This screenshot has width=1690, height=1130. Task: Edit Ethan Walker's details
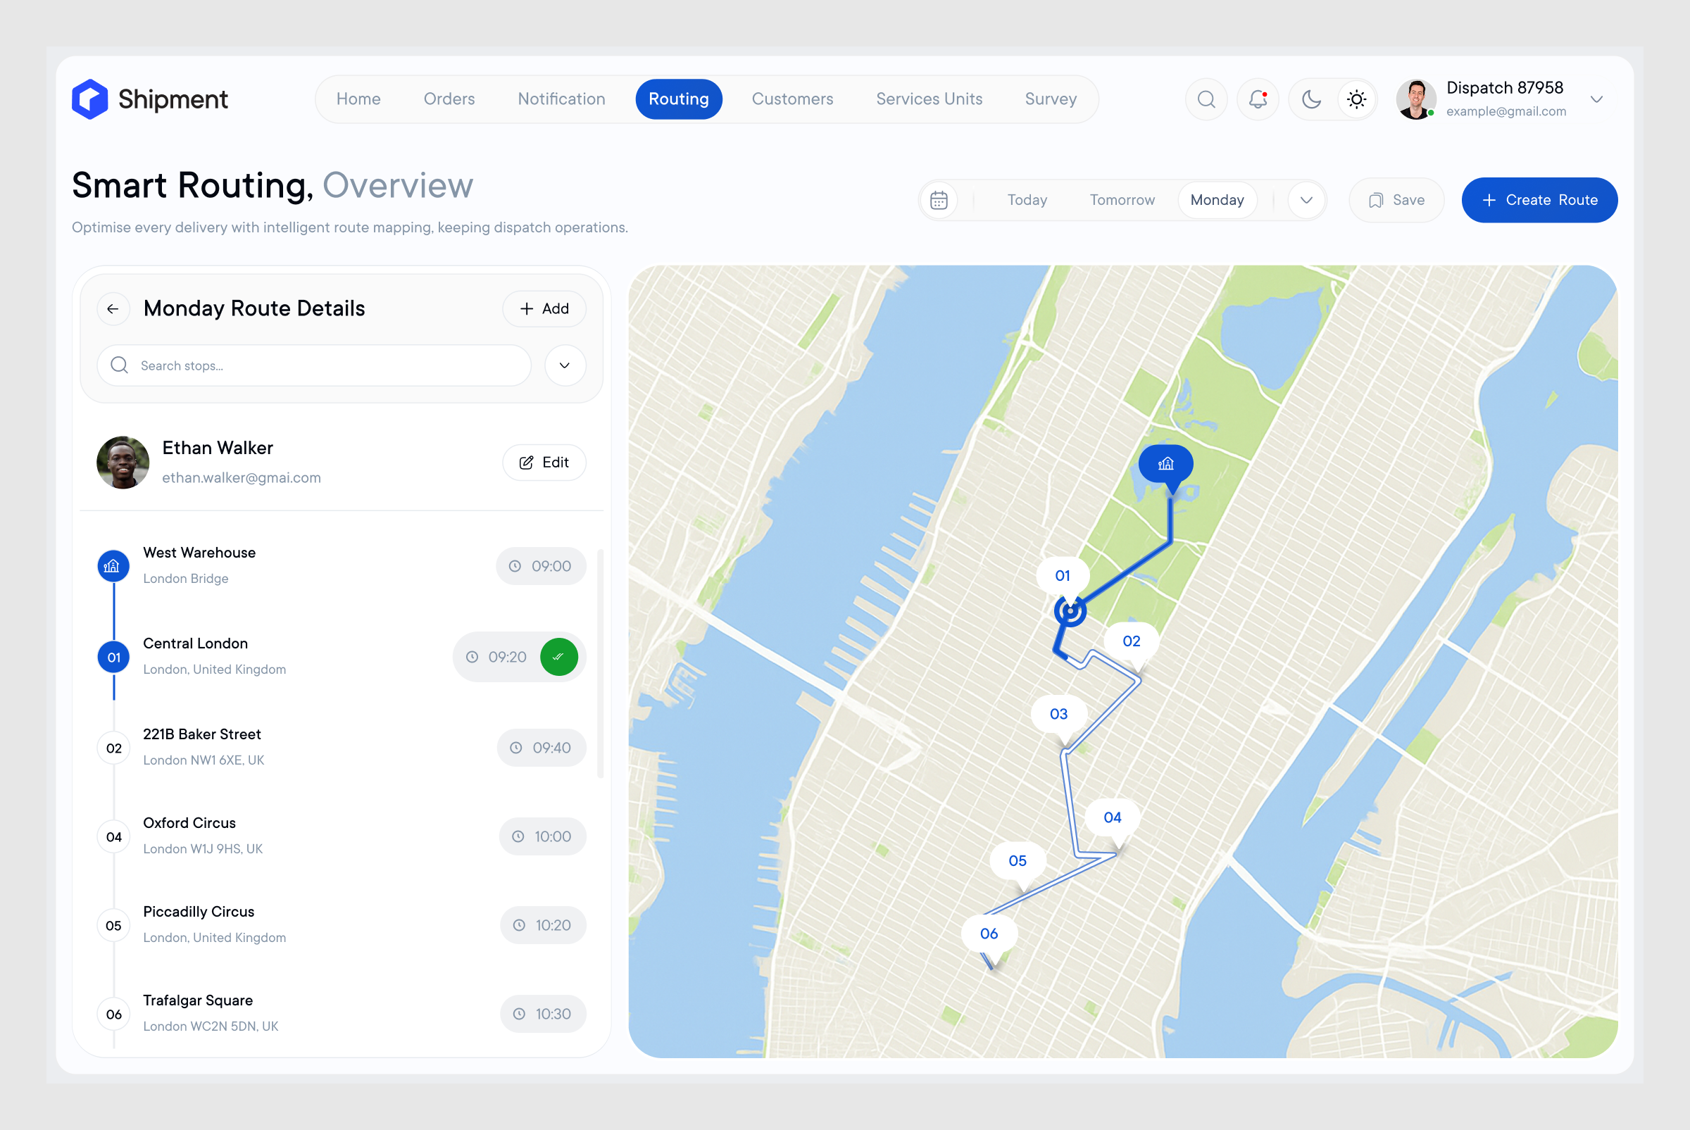pyautogui.click(x=544, y=462)
